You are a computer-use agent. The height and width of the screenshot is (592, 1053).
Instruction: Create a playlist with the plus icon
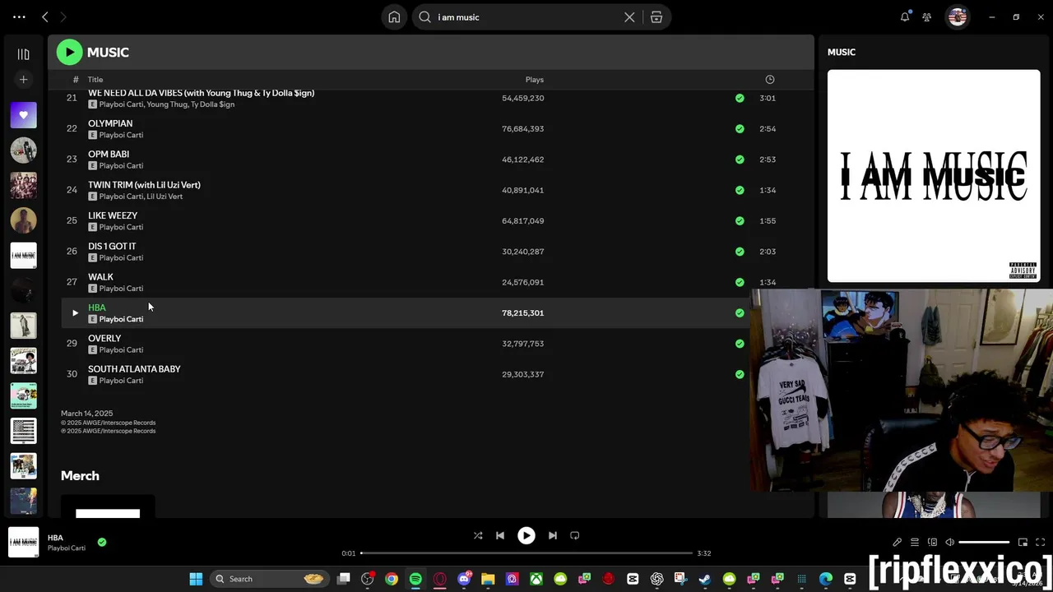pos(23,80)
